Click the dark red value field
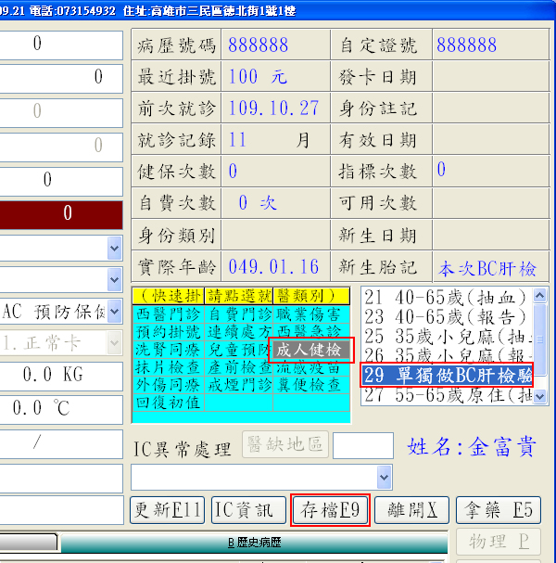This screenshot has width=556, height=563. (61, 213)
